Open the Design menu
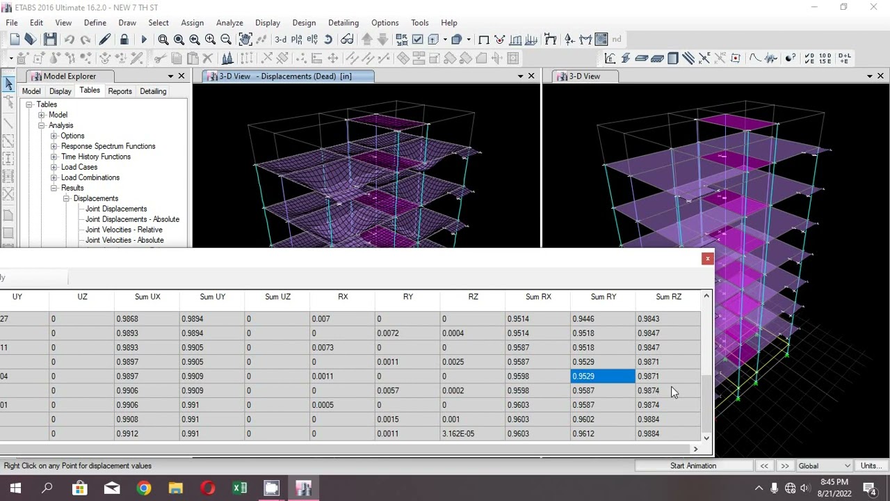Viewport: 890px width, 501px height. point(304,23)
